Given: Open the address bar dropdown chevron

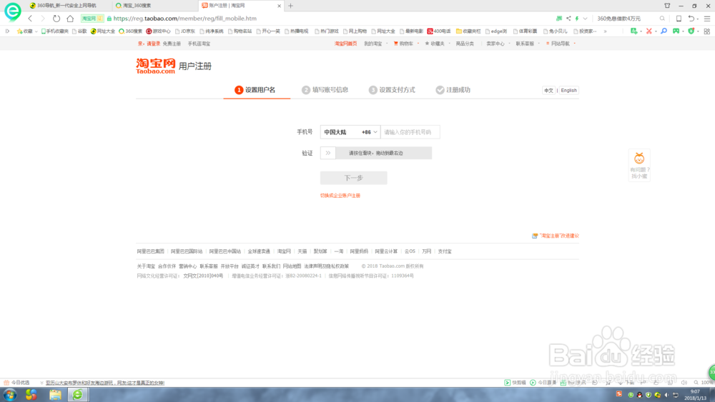Looking at the screenshot, I should pyautogui.click(x=585, y=19).
